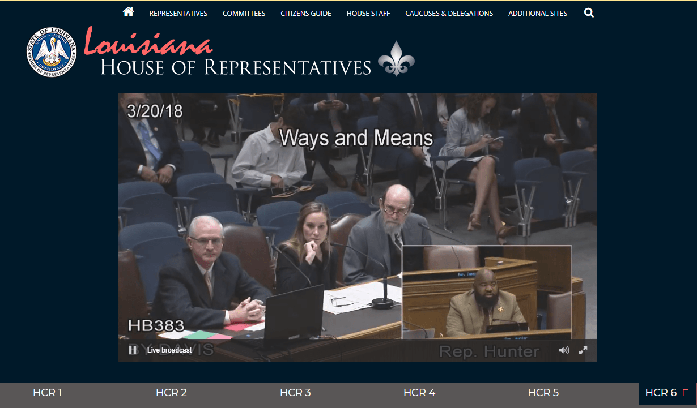Select the HCR 4 tab
Viewport: 697px width, 408px height.
coord(419,393)
